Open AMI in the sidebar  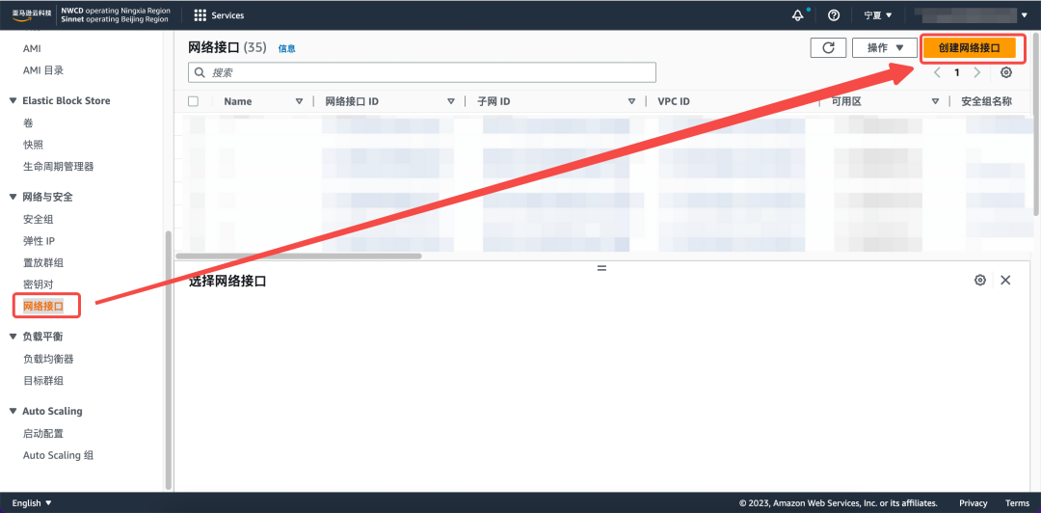point(32,48)
